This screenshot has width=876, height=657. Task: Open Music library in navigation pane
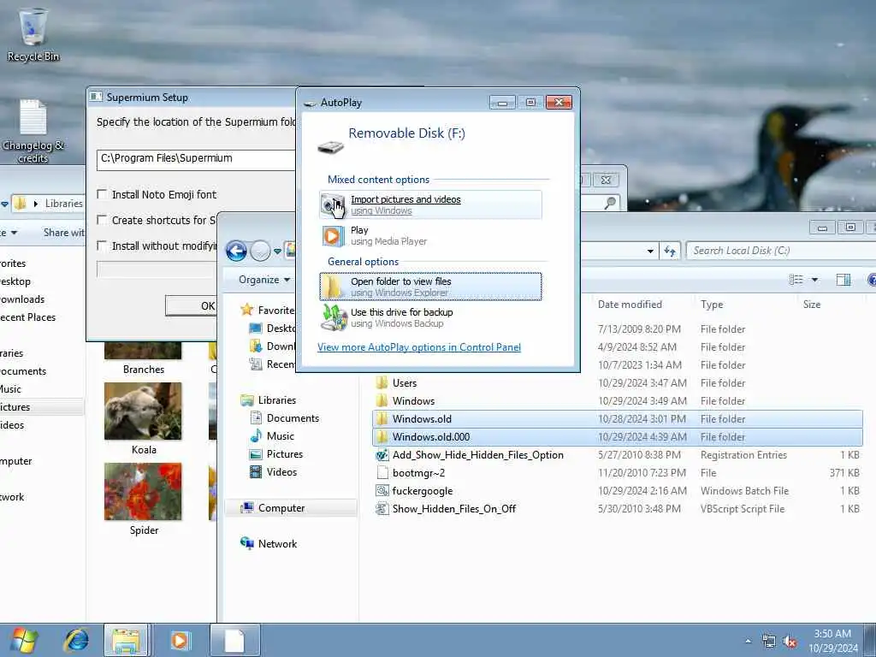280,435
